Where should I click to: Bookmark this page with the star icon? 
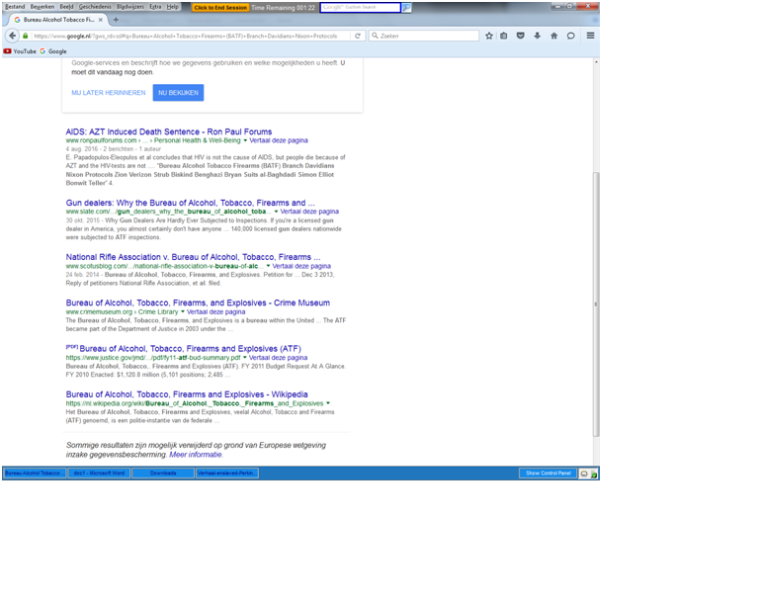tap(489, 36)
